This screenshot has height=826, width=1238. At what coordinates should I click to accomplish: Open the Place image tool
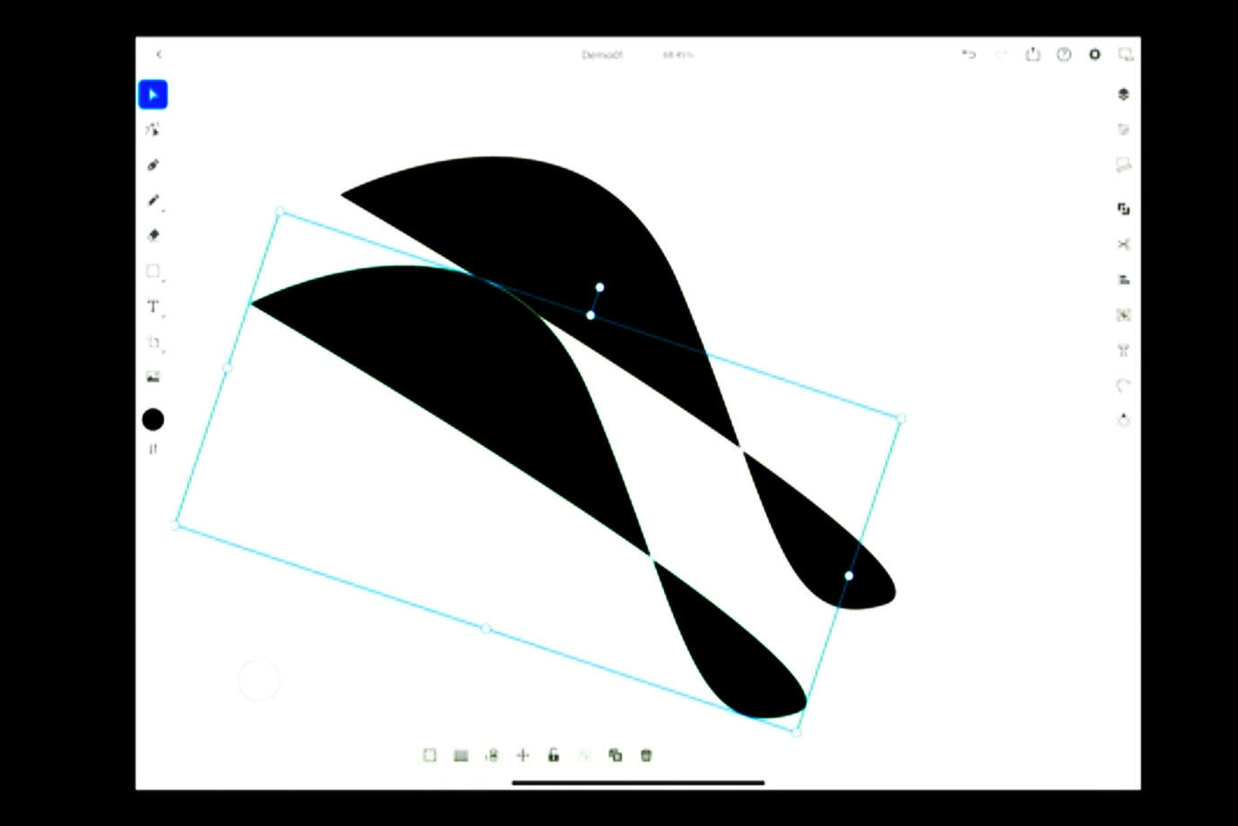click(153, 378)
